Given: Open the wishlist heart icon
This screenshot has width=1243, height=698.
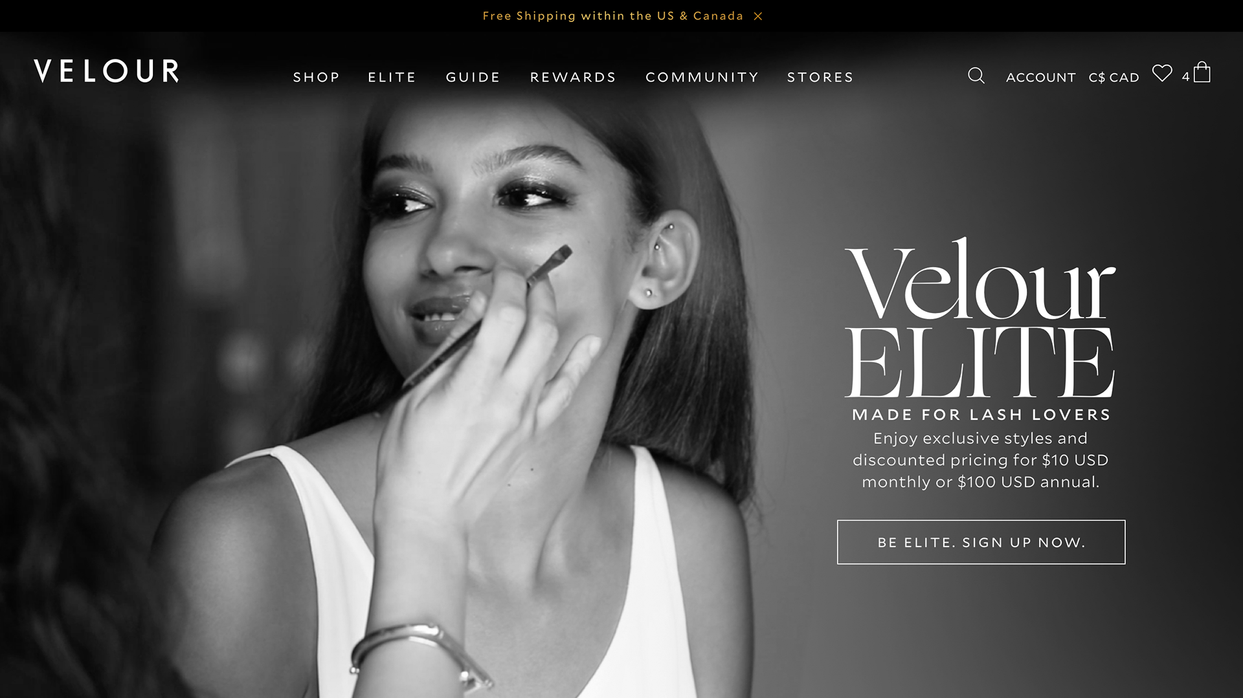Looking at the screenshot, I should (x=1162, y=73).
